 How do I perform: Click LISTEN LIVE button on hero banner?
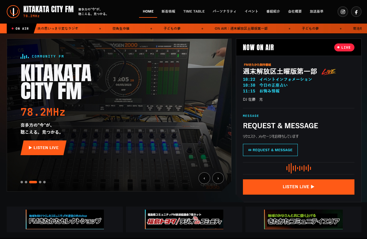coord(44,148)
